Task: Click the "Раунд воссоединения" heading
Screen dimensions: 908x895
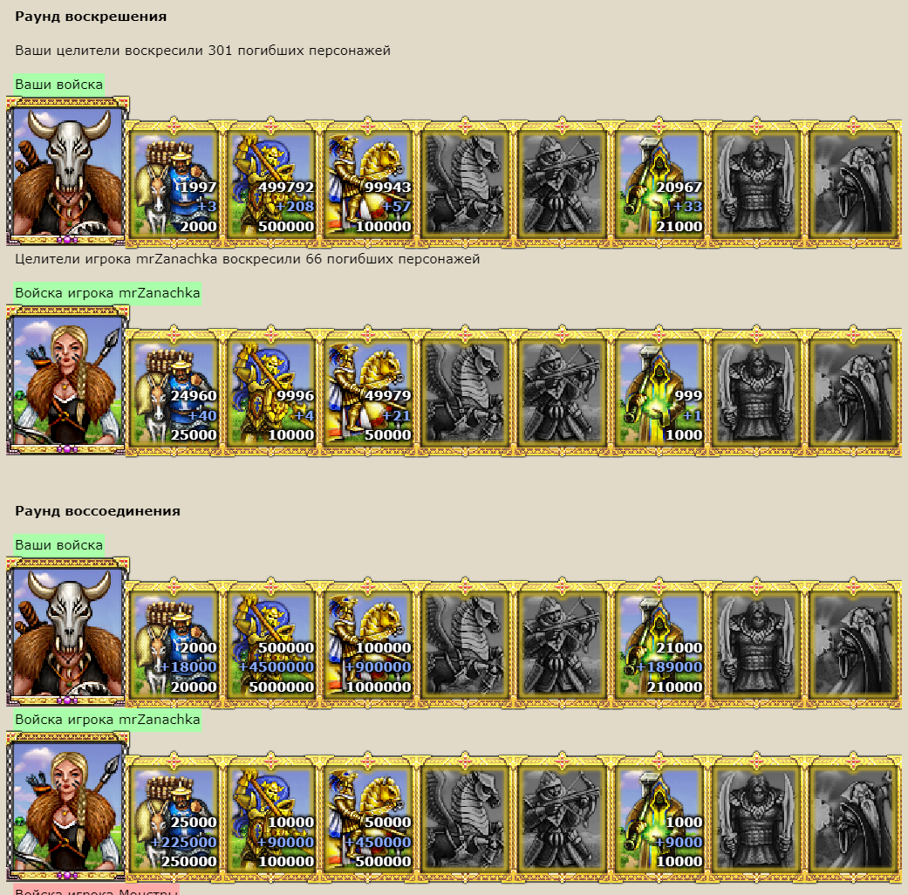Action: pyautogui.click(x=98, y=511)
